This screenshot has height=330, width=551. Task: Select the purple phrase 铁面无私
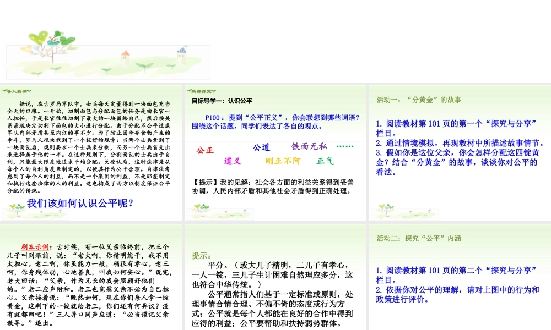[309, 146]
